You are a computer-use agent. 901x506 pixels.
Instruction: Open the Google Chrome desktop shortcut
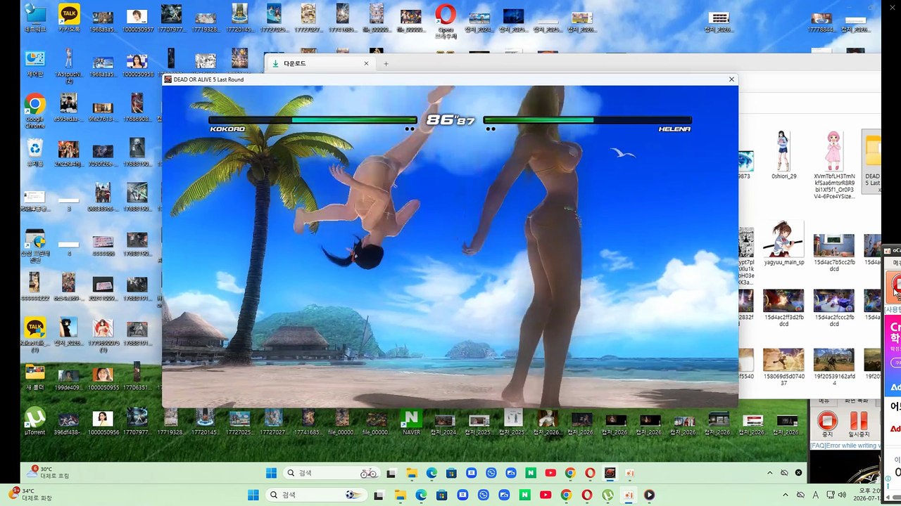point(34,112)
